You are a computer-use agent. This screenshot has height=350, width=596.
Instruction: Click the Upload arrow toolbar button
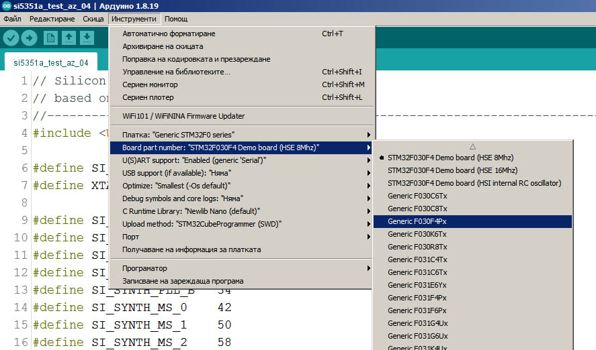point(29,38)
